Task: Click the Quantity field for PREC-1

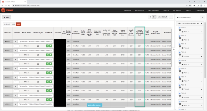Action: [x=17, y=46]
